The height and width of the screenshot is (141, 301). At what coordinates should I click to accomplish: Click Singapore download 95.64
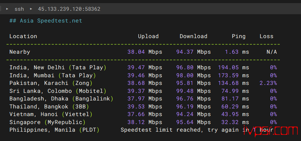point(185,122)
